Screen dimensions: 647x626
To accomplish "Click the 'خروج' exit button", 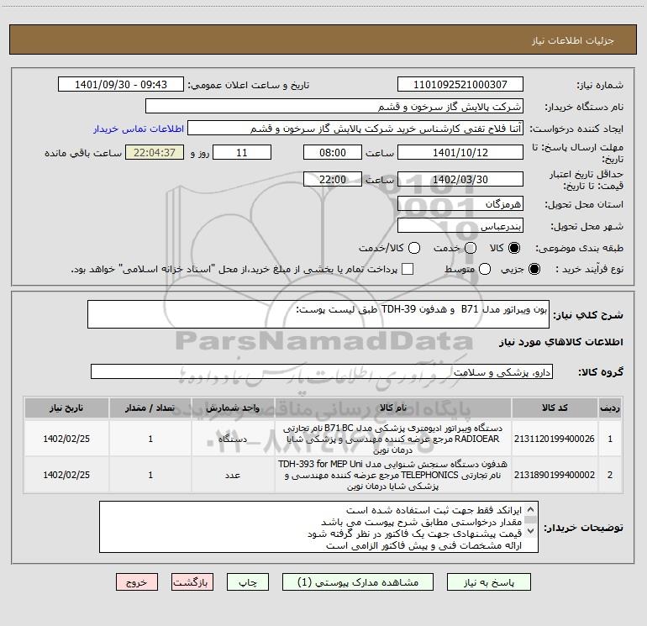I will 137,582.
